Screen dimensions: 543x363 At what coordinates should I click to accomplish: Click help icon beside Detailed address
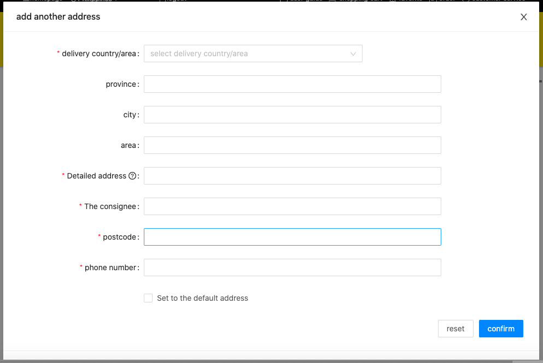click(x=132, y=176)
